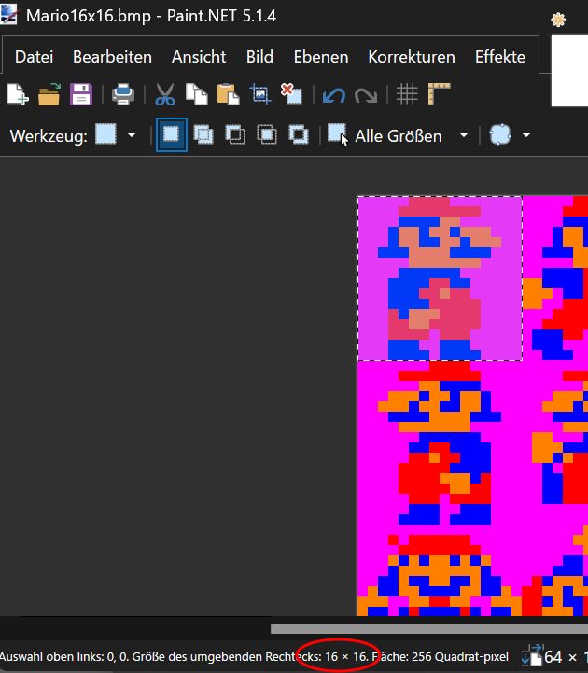The height and width of the screenshot is (673, 588).
Task: Click the Copy icon
Action: [196, 94]
